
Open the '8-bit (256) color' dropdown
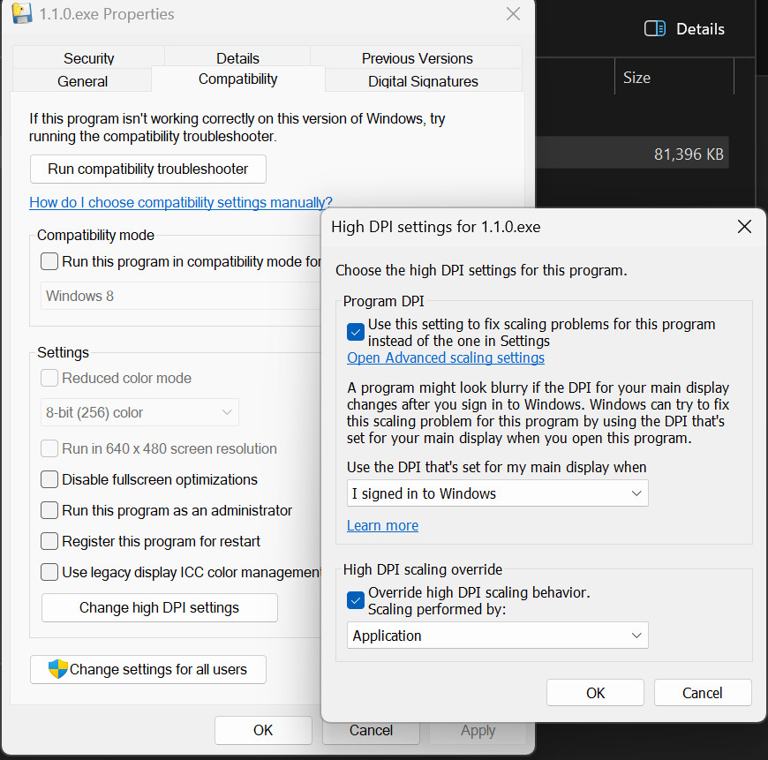139,412
